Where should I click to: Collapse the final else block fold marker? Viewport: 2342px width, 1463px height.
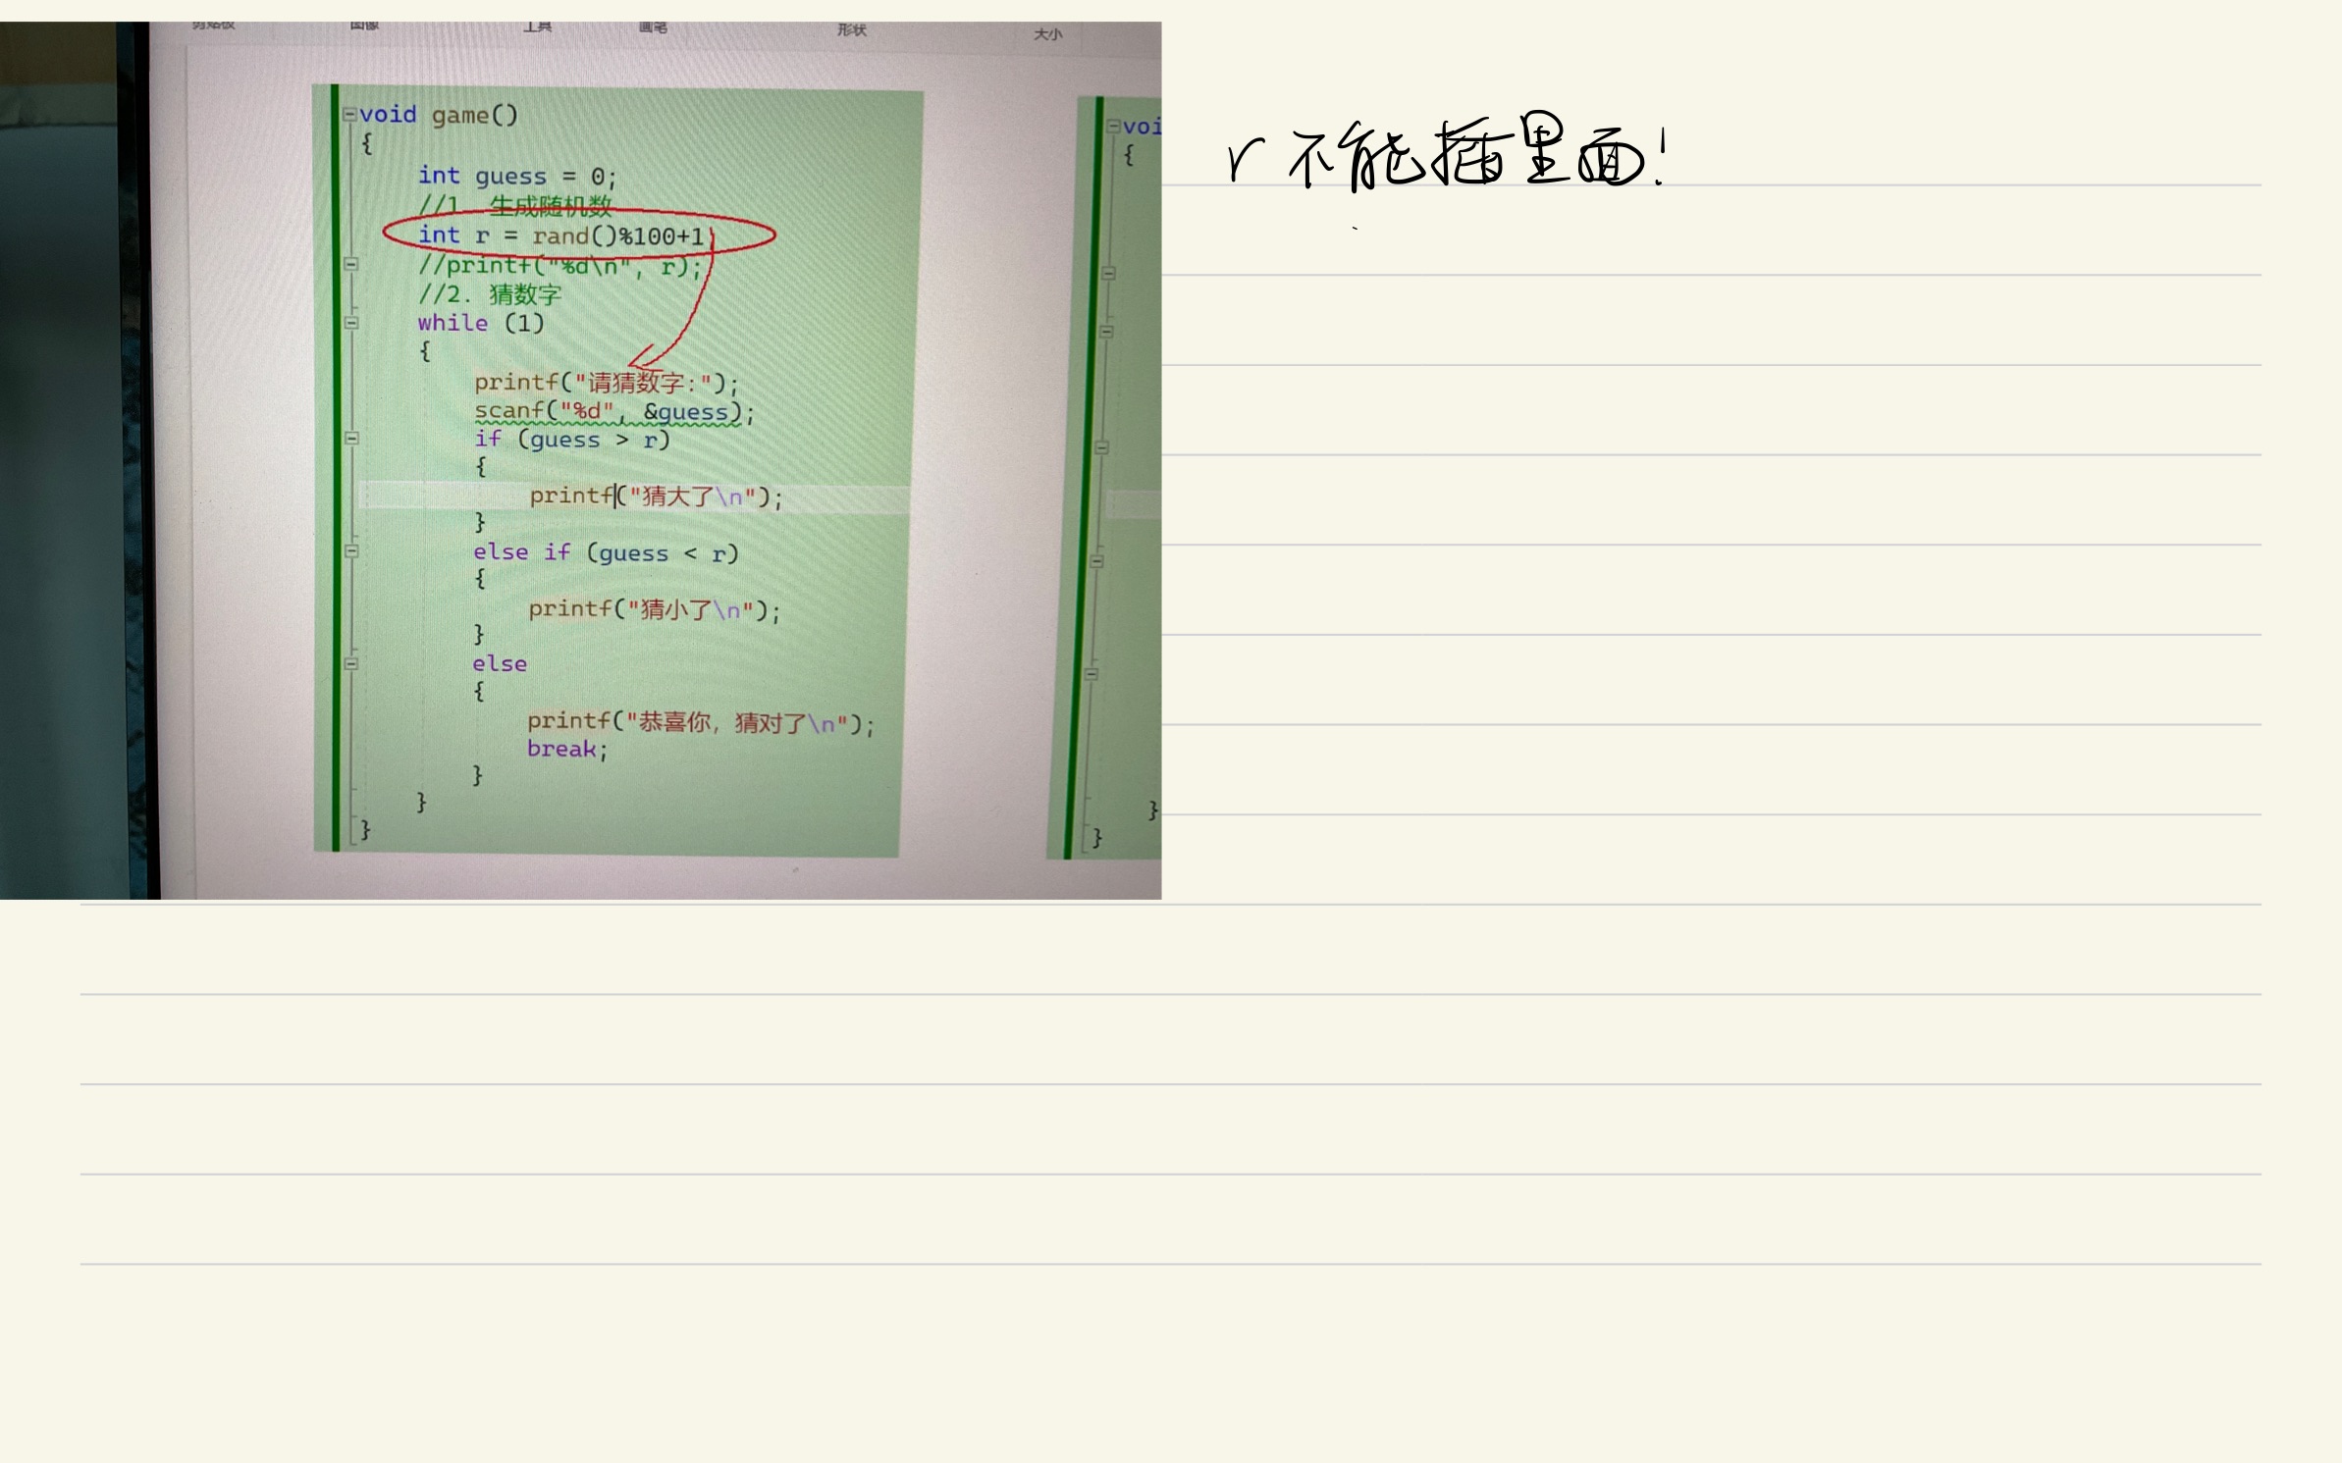click(x=350, y=664)
